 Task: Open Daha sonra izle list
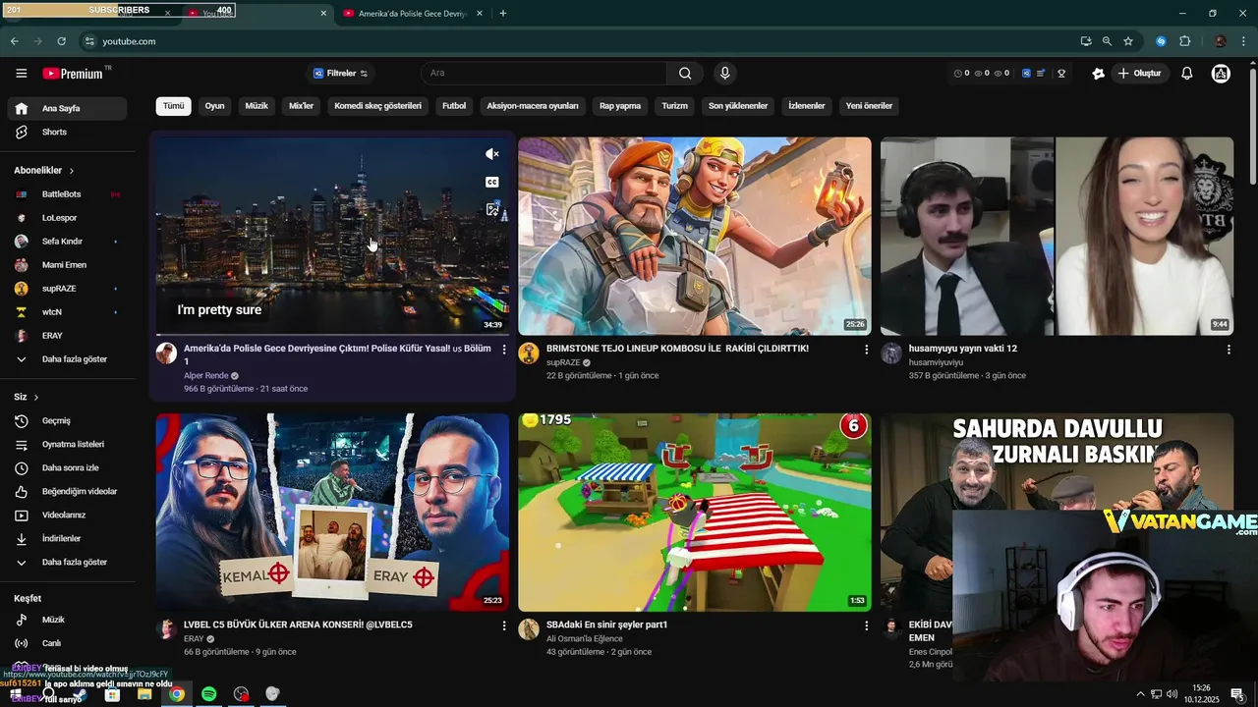click(x=69, y=467)
